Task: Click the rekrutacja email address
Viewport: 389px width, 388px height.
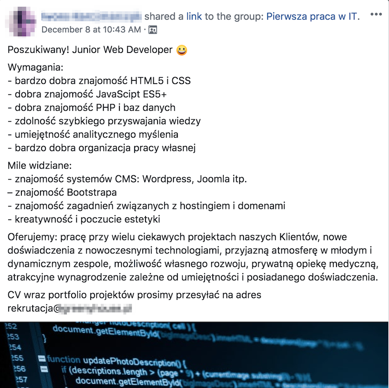Action: point(70,308)
